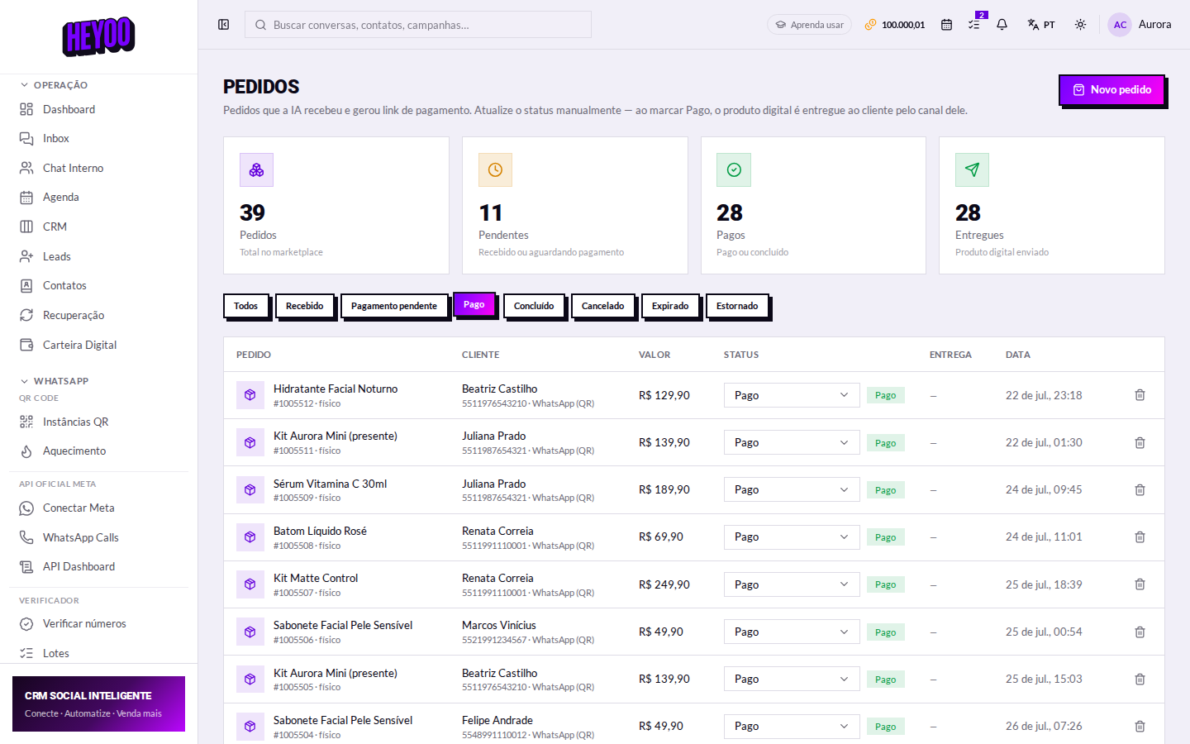View the 100.000,01 credits balance
1190x744 pixels.
tap(895, 25)
